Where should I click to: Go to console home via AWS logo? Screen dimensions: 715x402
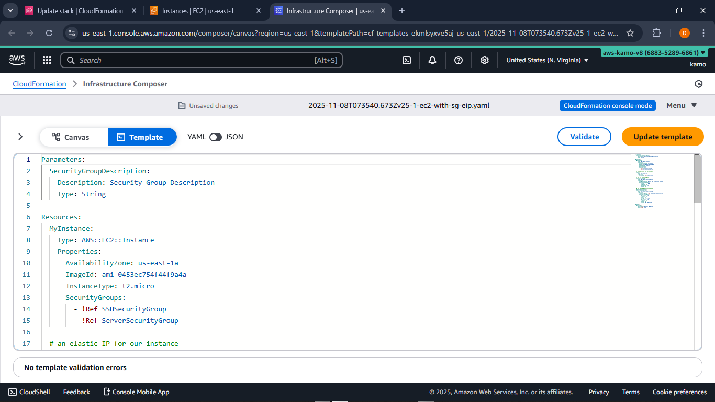point(17,60)
